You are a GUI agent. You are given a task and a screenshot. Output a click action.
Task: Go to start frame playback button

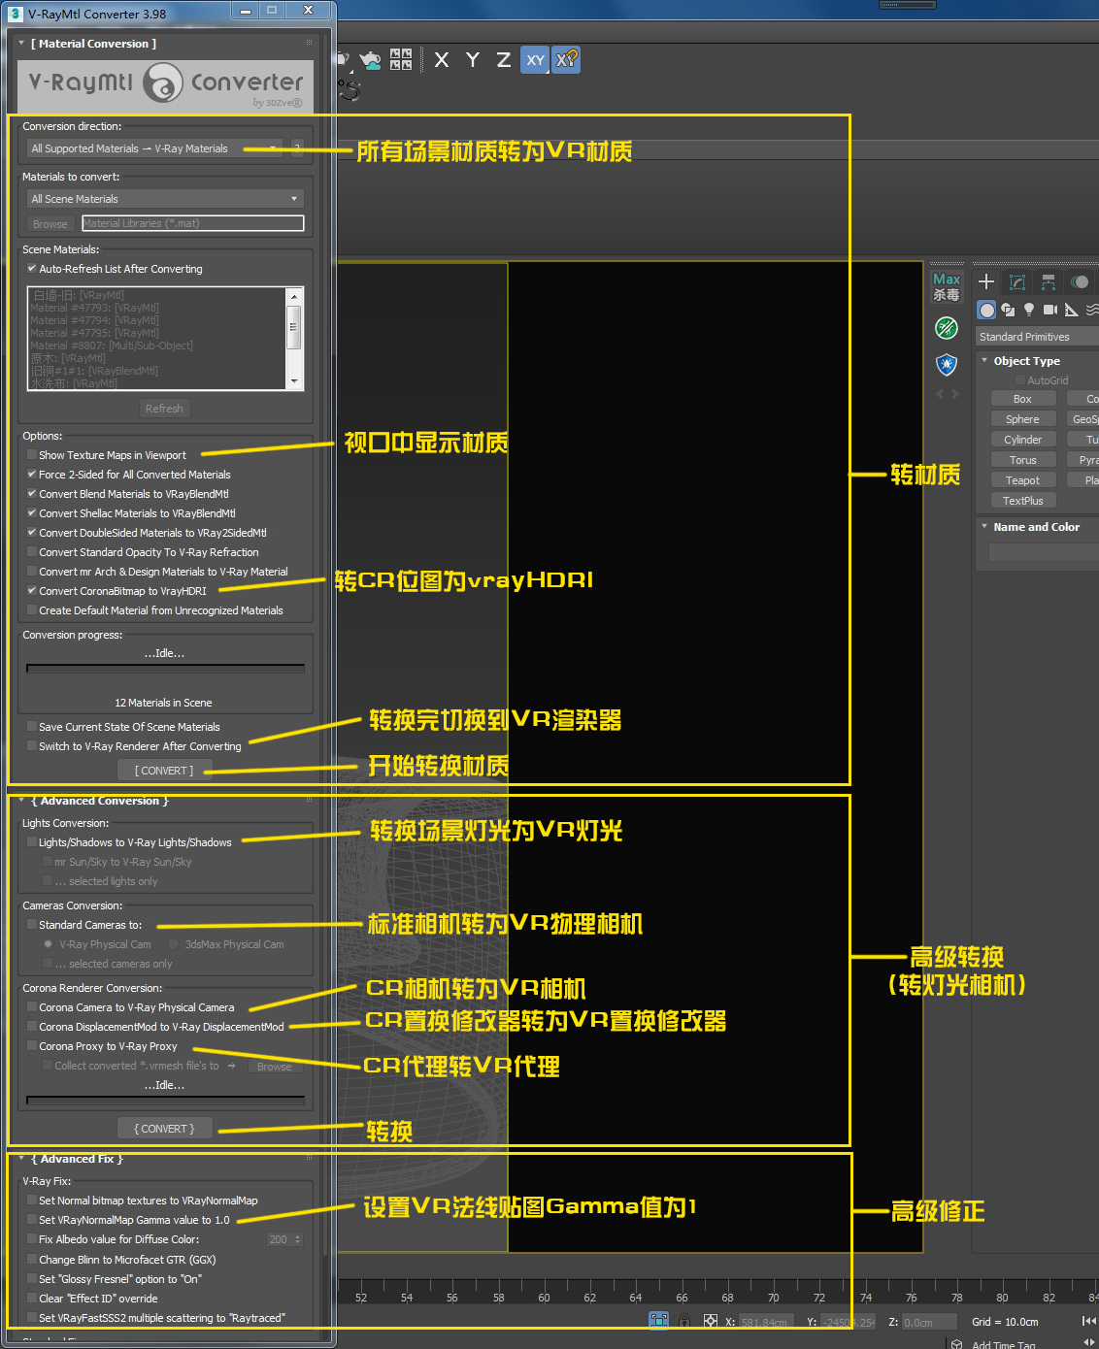(1088, 1321)
